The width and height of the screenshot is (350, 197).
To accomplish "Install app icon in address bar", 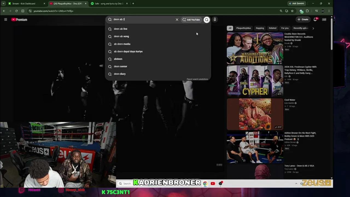I will click(287, 11).
